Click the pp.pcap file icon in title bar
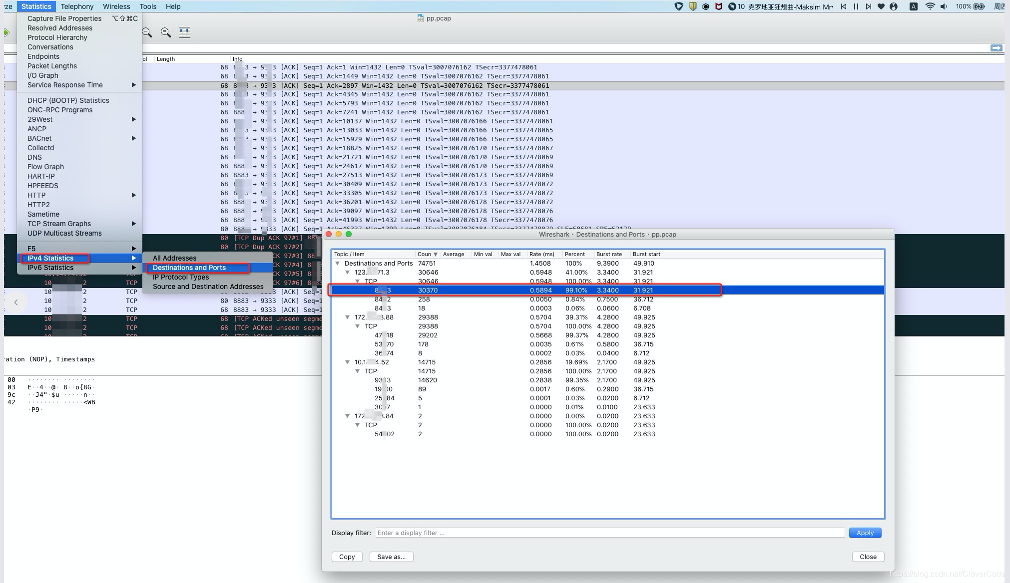Screen dimensions: 1010x583 coord(420,18)
